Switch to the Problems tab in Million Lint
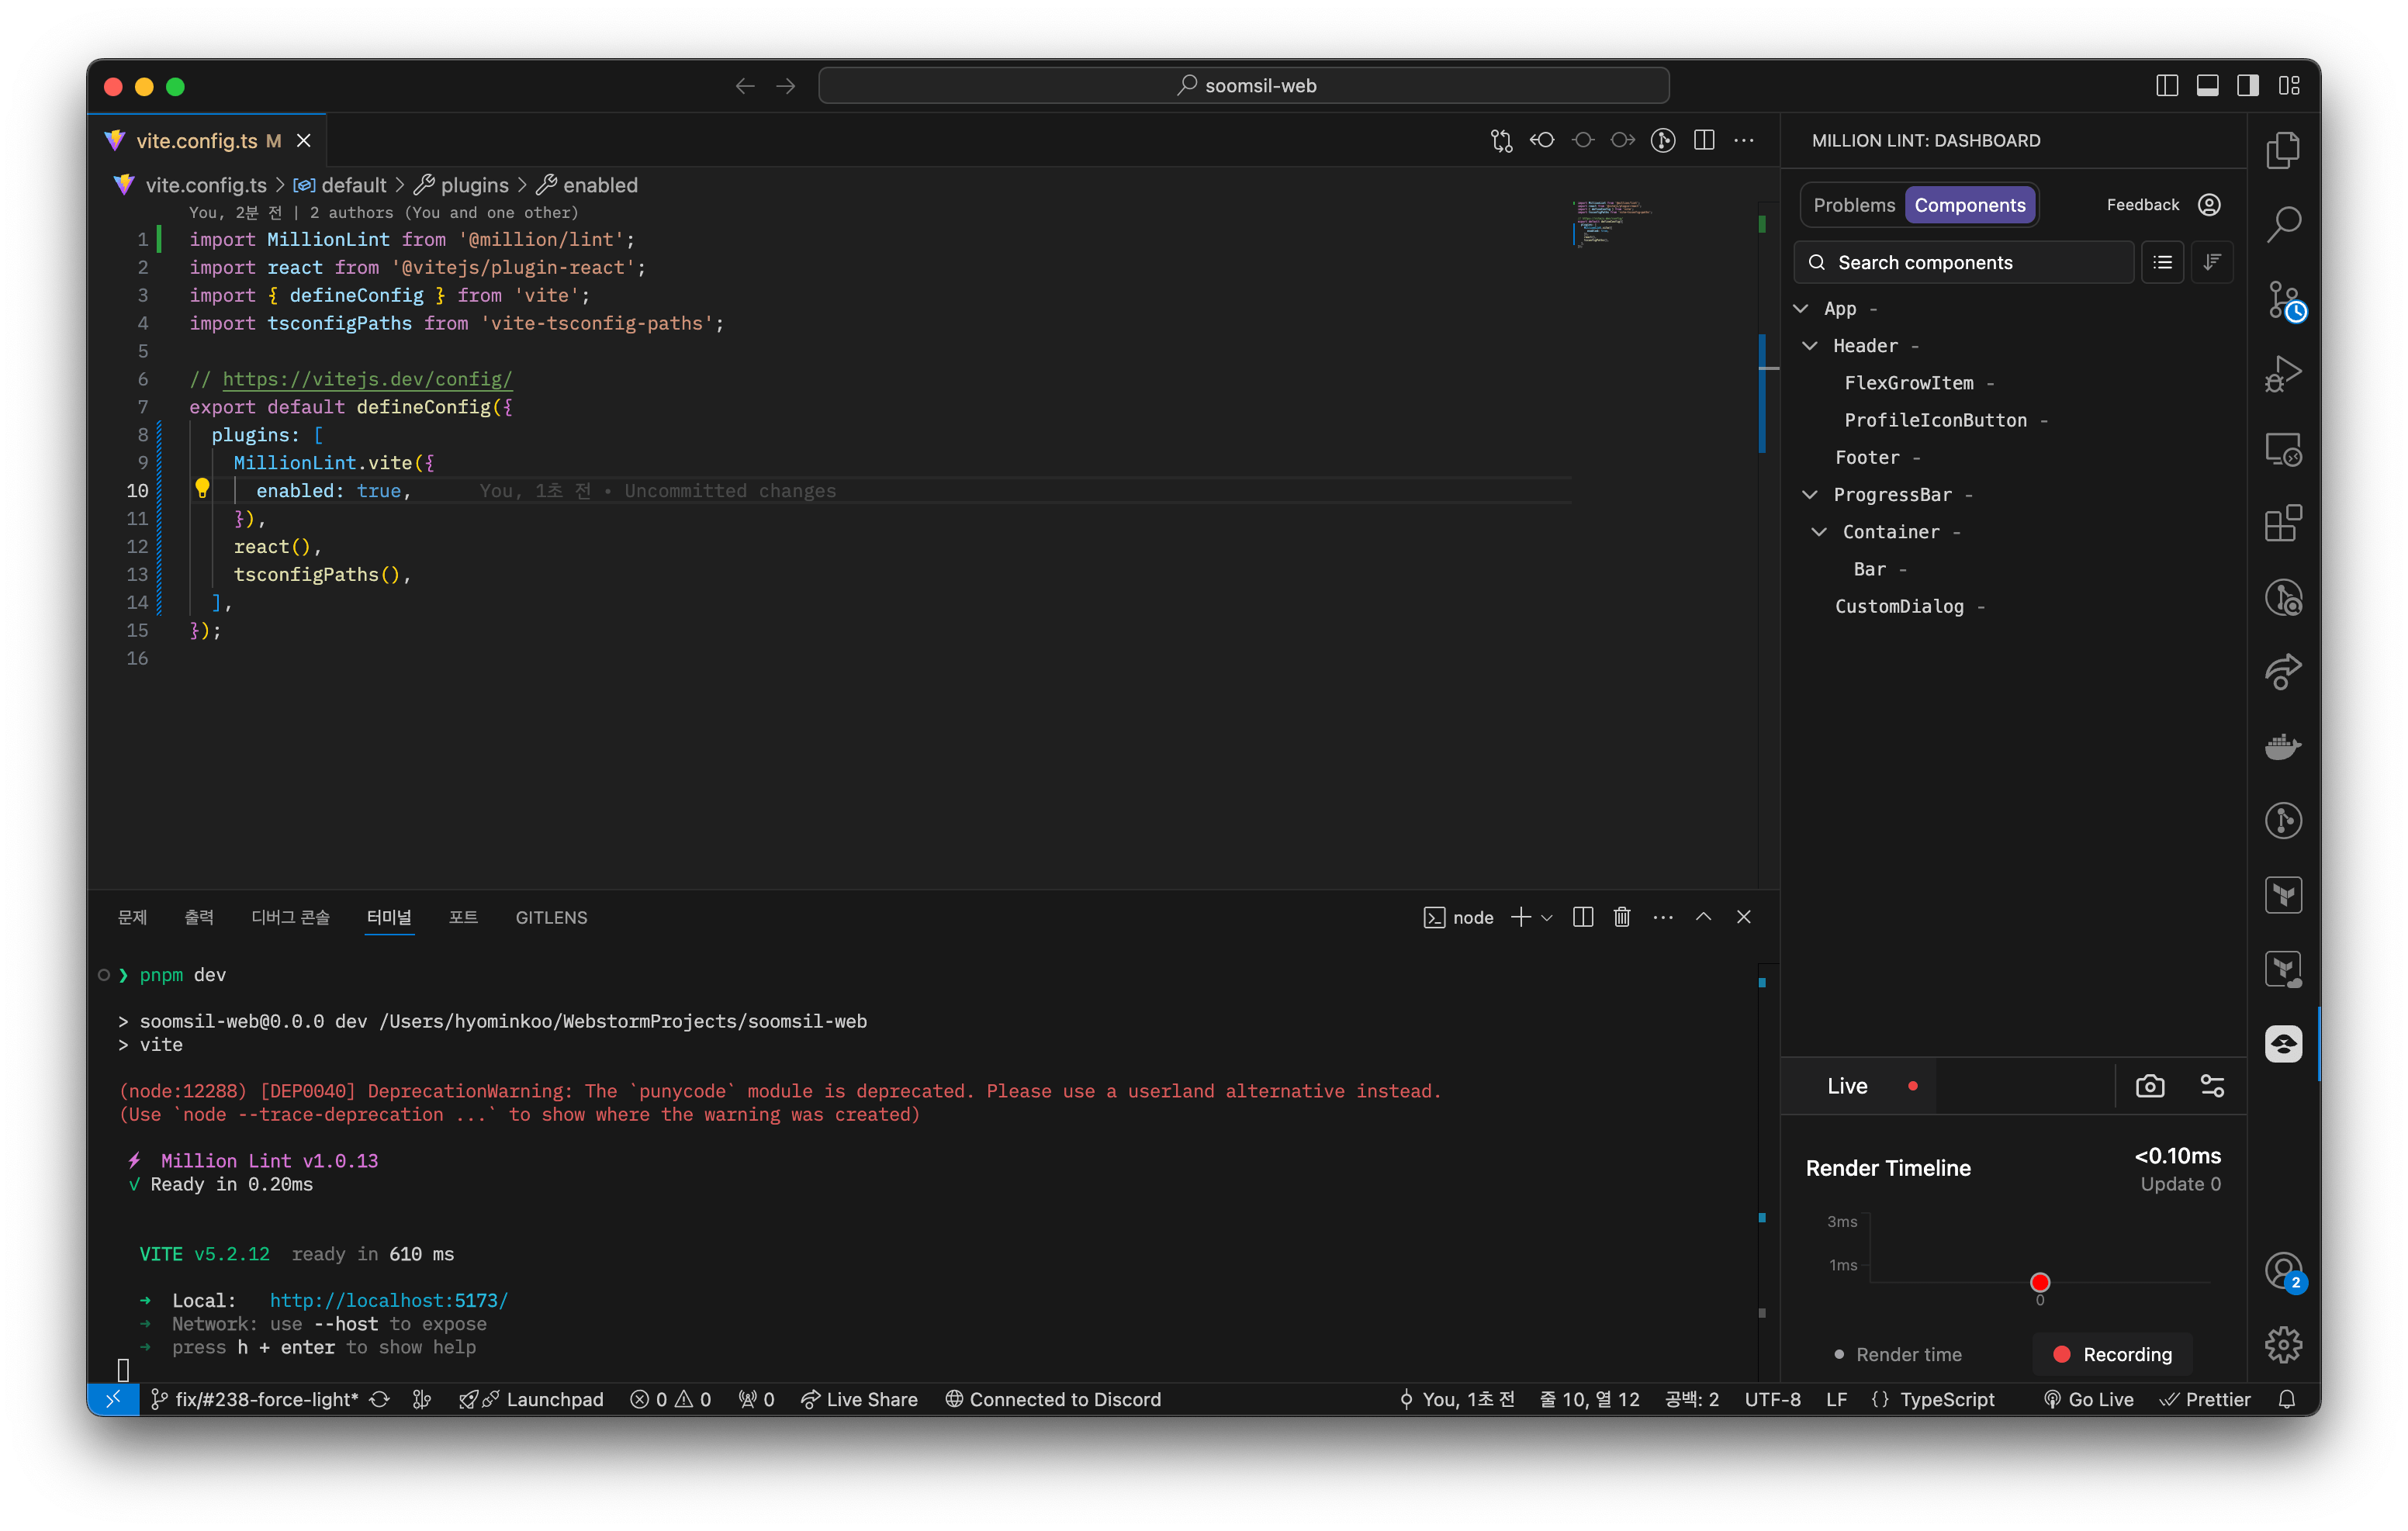This screenshot has height=1531, width=2408. click(1854, 205)
